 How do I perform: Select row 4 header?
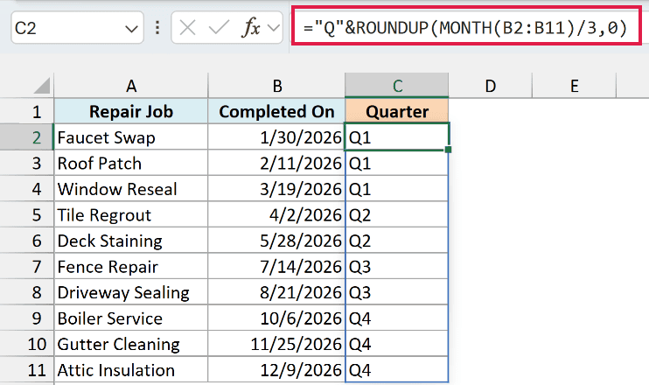click(x=27, y=189)
